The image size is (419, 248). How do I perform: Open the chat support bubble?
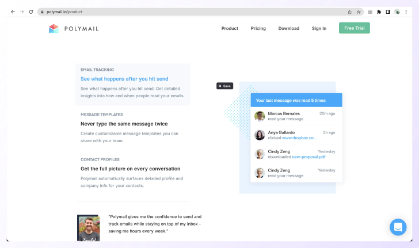point(398,227)
